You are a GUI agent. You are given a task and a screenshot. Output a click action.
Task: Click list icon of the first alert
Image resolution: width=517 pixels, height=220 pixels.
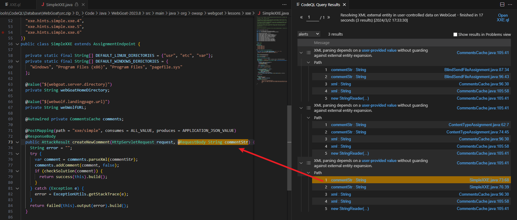click(x=308, y=53)
